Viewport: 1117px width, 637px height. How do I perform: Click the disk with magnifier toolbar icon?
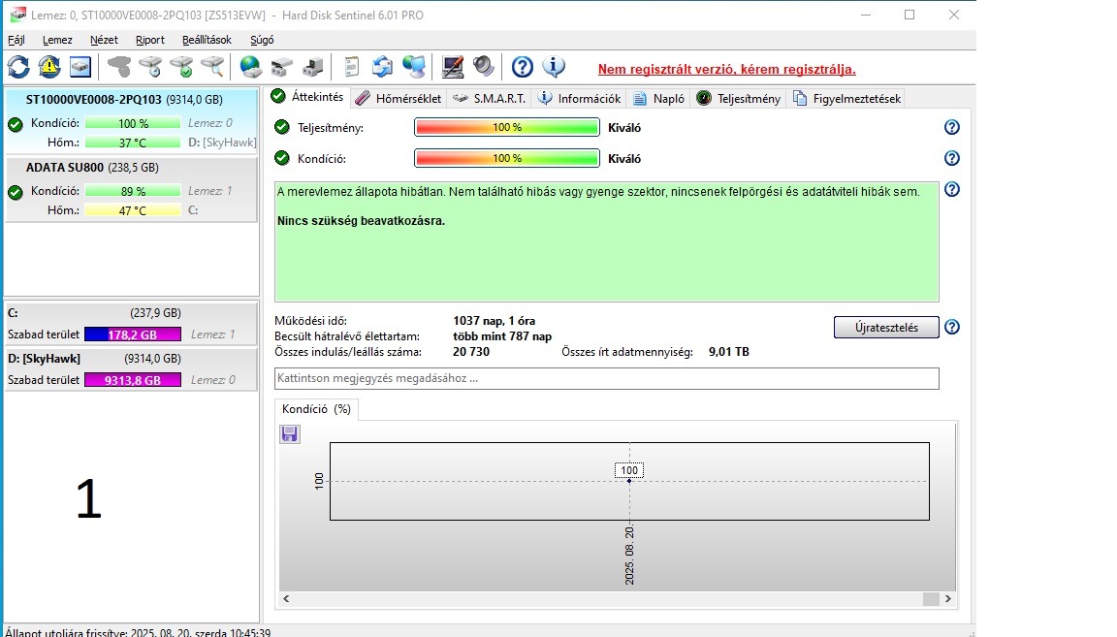(213, 67)
